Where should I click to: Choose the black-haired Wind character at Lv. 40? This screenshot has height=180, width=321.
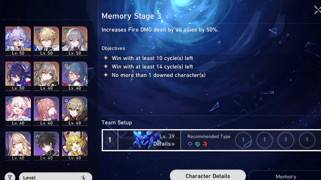(x=46, y=146)
